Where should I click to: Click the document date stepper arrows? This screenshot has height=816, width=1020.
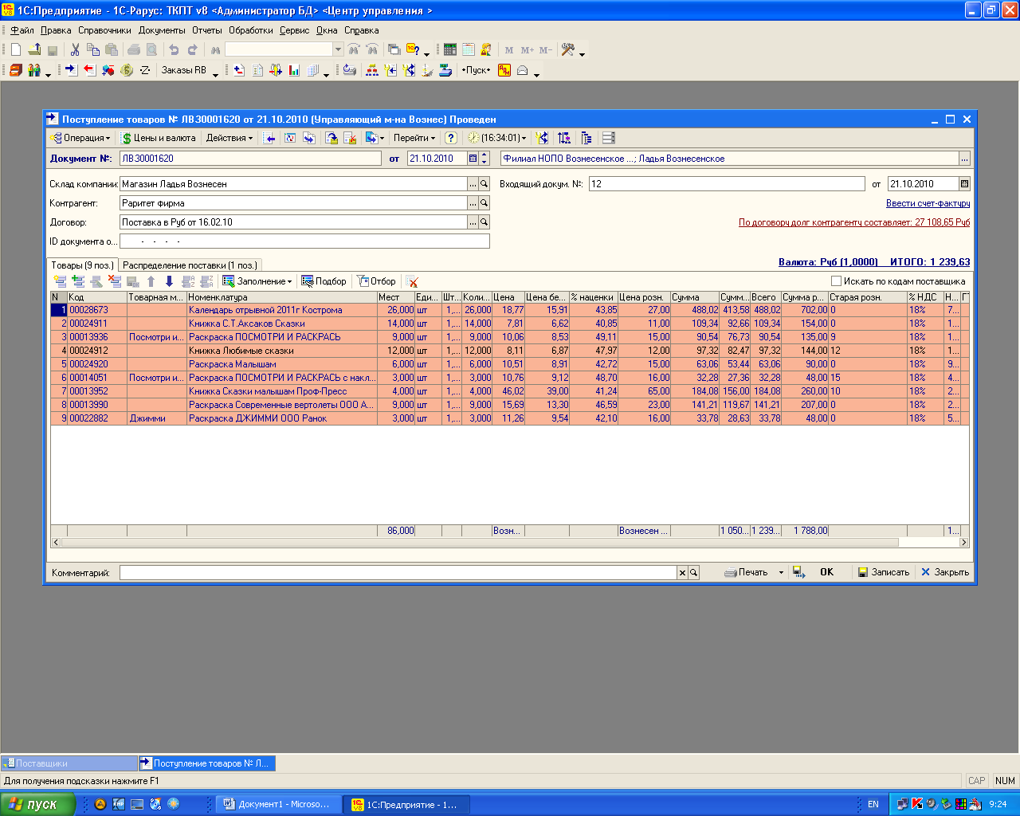484,159
